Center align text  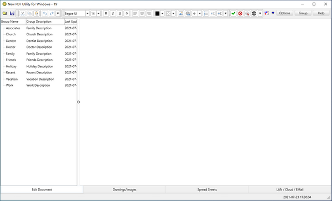coord(142,13)
